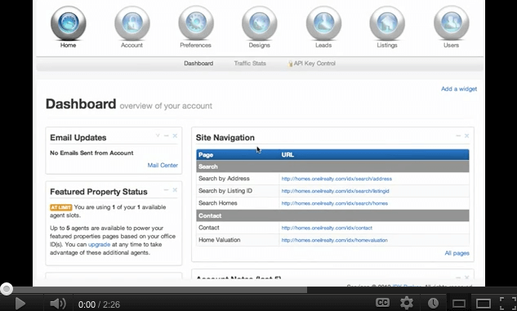Open video settings gear
Image resolution: width=517 pixels, height=311 pixels.
tap(407, 303)
